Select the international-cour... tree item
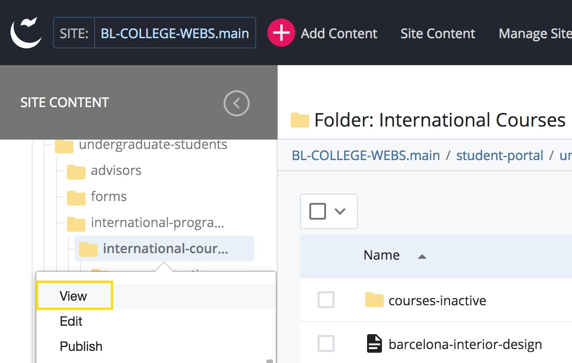The width and height of the screenshot is (572, 363). pos(165,249)
